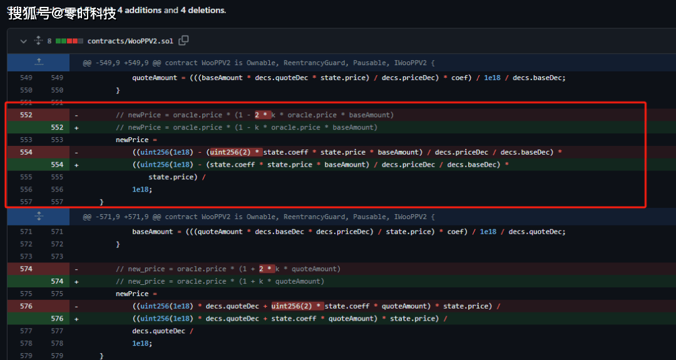Click the quoteAmount assignment code on line 549
676x360 pixels.
coord(349,78)
